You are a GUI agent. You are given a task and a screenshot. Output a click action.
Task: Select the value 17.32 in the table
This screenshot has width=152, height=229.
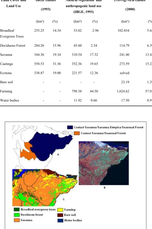coord(94,55)
